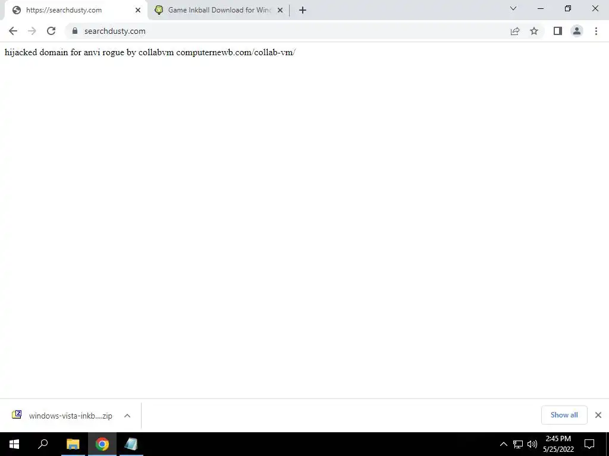Click Show all downloads
The width and height of the screenshot is (609, 456).
point(564,415)
